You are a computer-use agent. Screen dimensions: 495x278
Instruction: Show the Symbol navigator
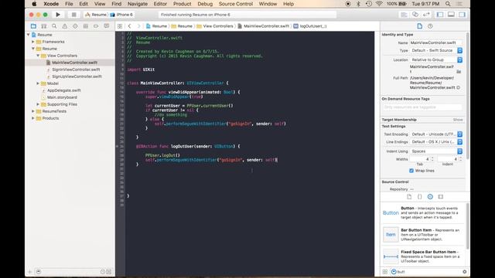pos(44,26)
